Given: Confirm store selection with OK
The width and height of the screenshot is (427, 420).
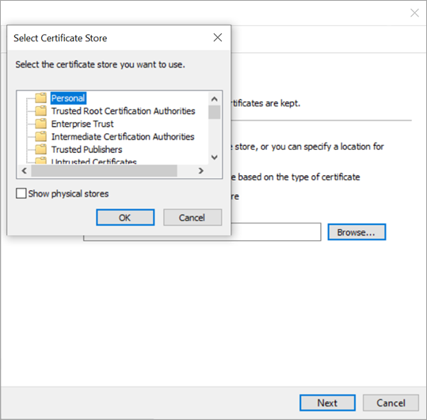Looking at the screenshot, I should coord(125,217).
